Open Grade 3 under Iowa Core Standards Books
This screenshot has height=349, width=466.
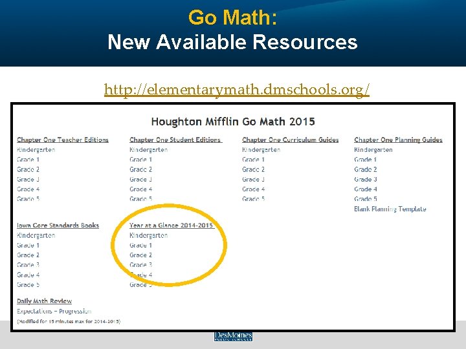(x=28, y=265)
